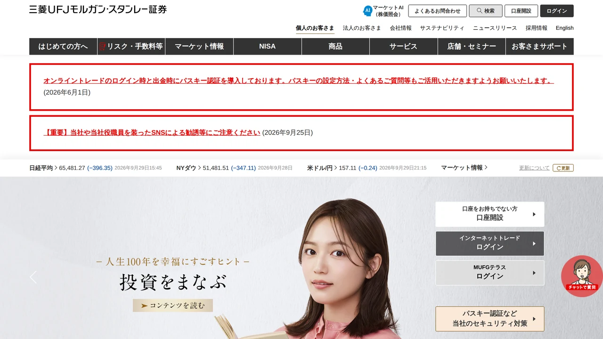Screen dimensions: 603x339
Task: Open the 【重要】 SNS solicitation warning link
Action: (152, 132)
